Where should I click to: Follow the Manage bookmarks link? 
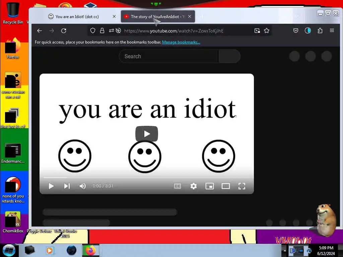(x=181, y=42)
